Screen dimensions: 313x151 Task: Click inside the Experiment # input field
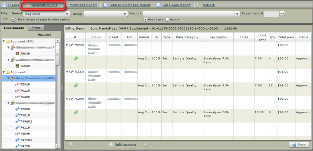271,14
